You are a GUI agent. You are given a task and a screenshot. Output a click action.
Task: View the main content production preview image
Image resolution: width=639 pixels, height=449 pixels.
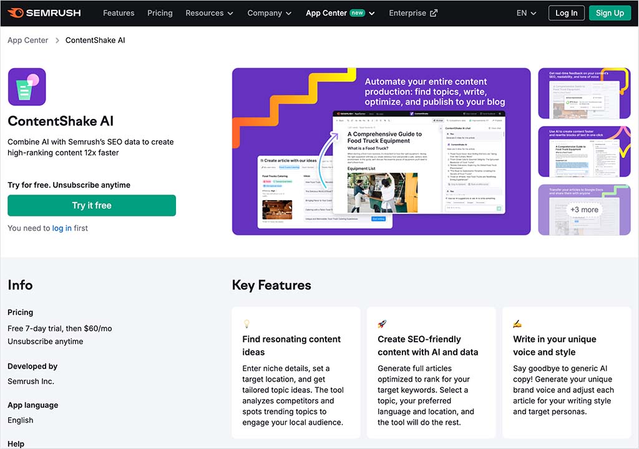click(381, 152)
